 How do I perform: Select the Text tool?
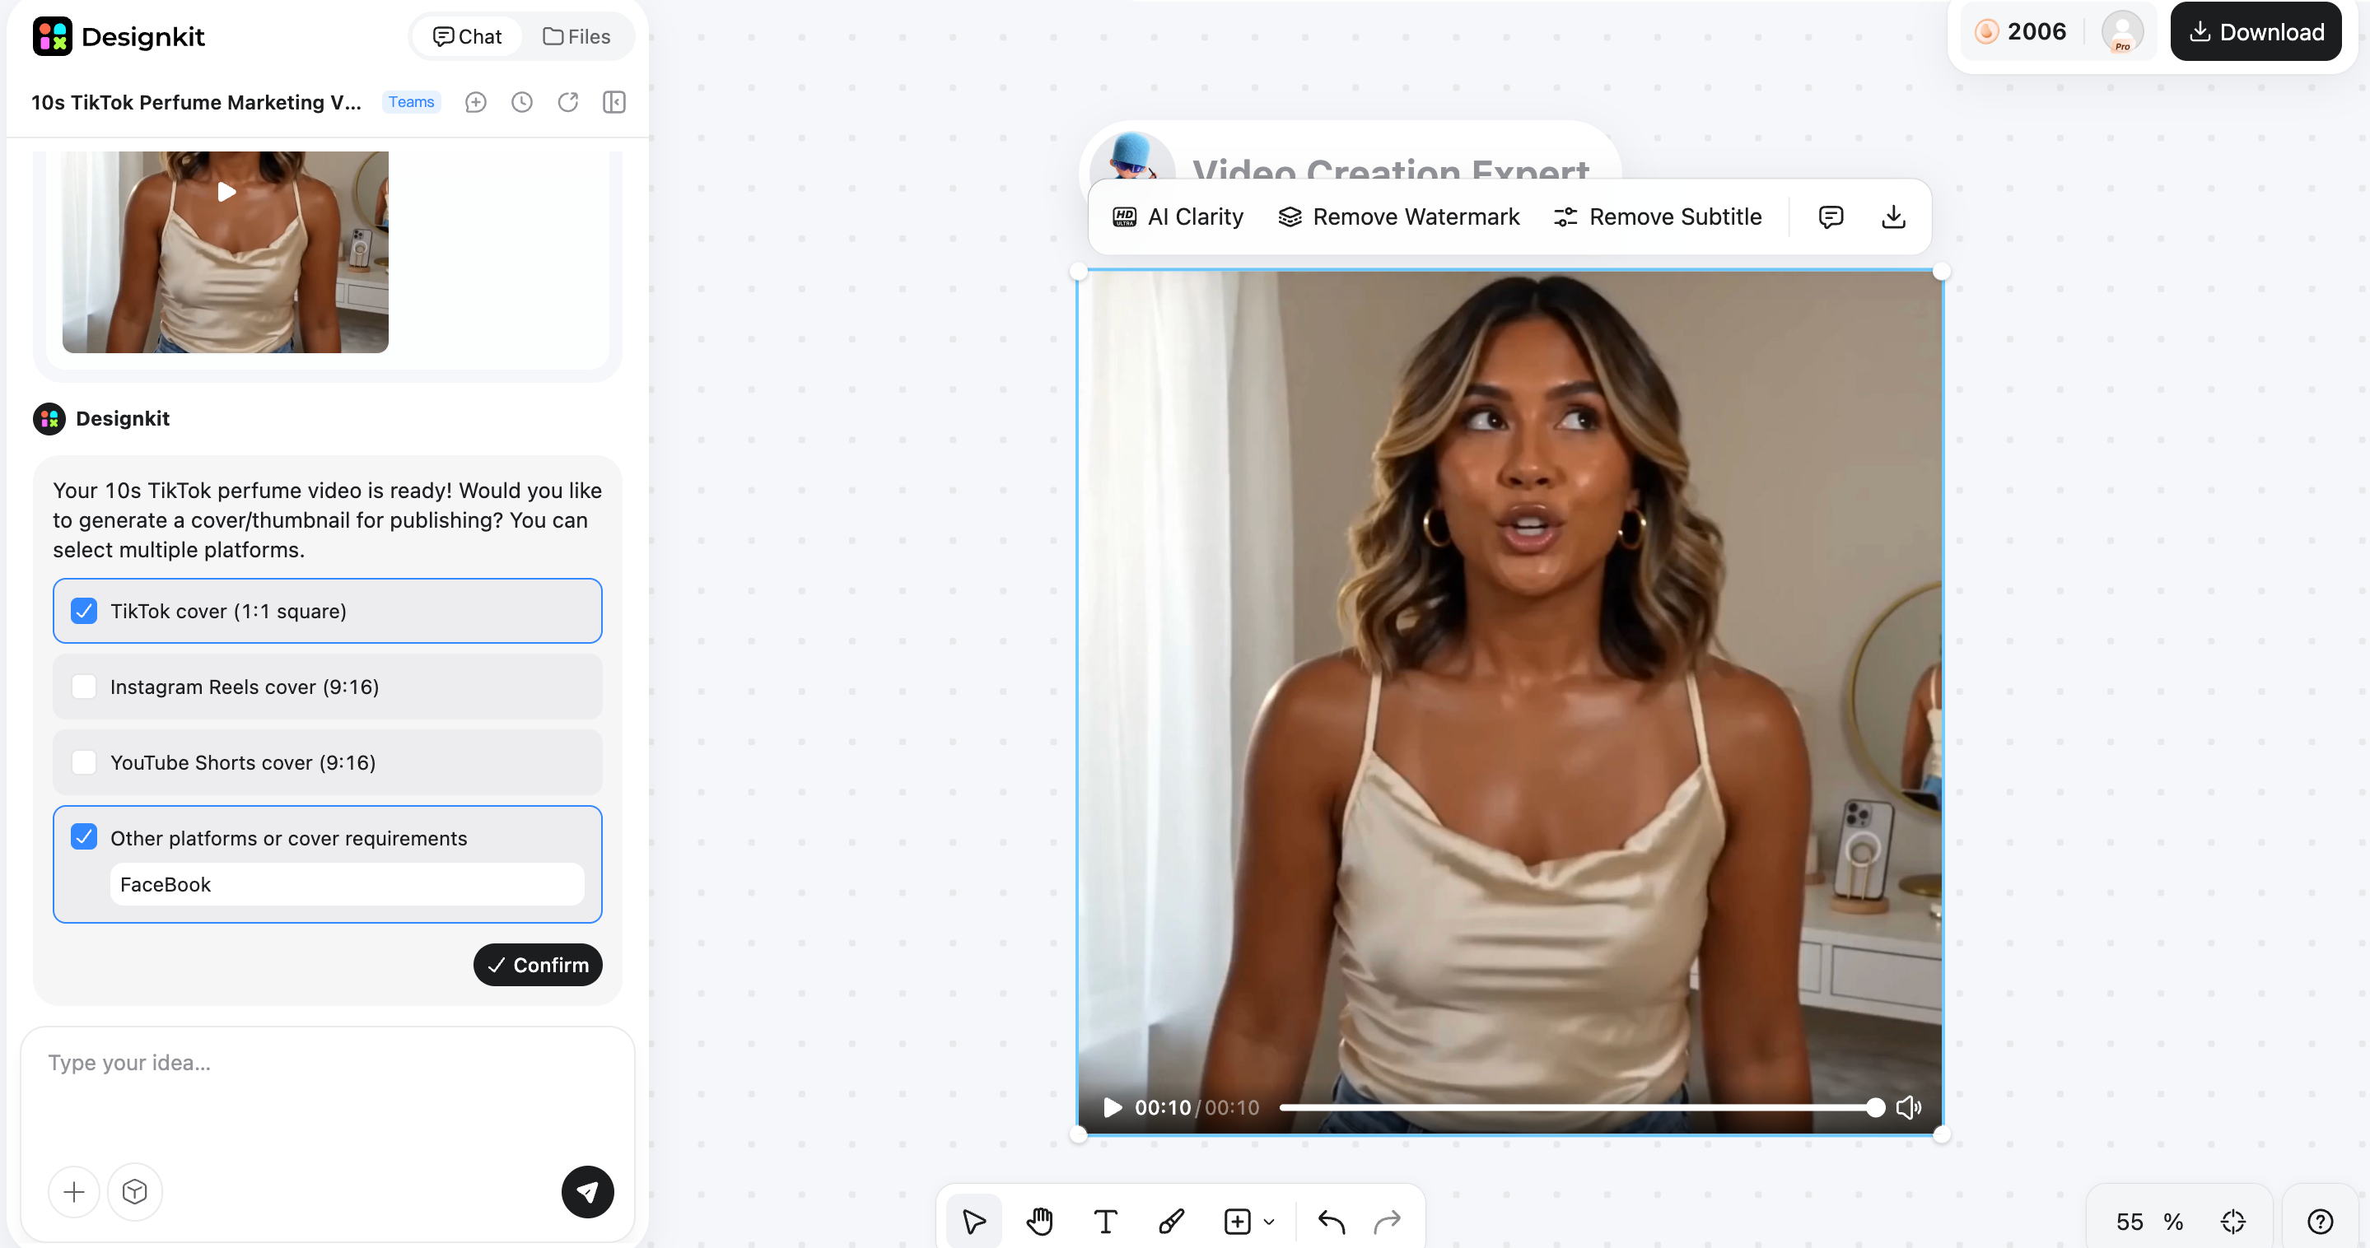pos(1105,1222)
